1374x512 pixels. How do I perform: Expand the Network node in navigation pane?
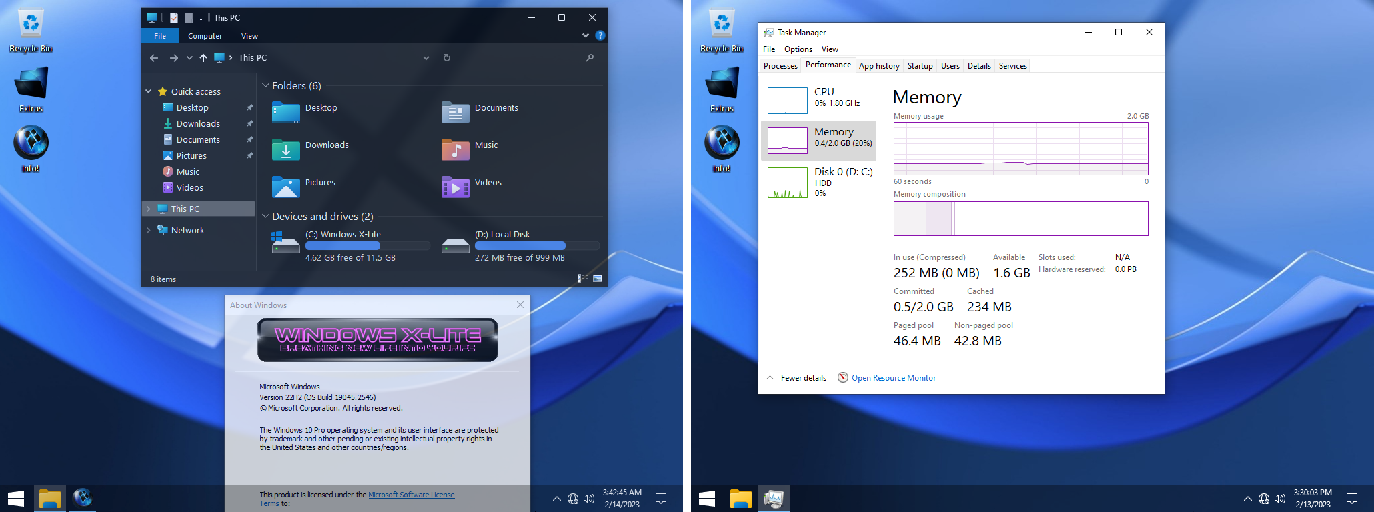(149, 230)
